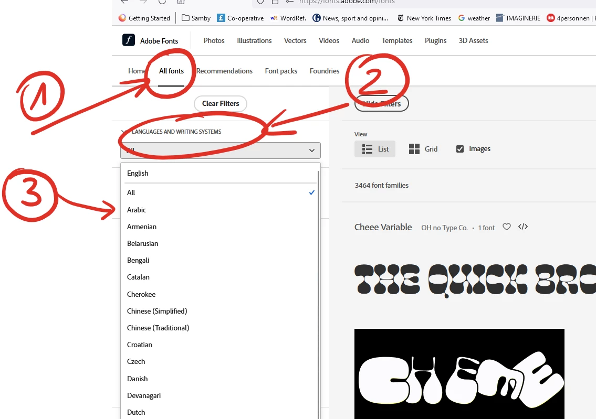Select Chinese (Simplified) in the list
This screenshot has height=419, width=596.
click(x=219, y=311)
